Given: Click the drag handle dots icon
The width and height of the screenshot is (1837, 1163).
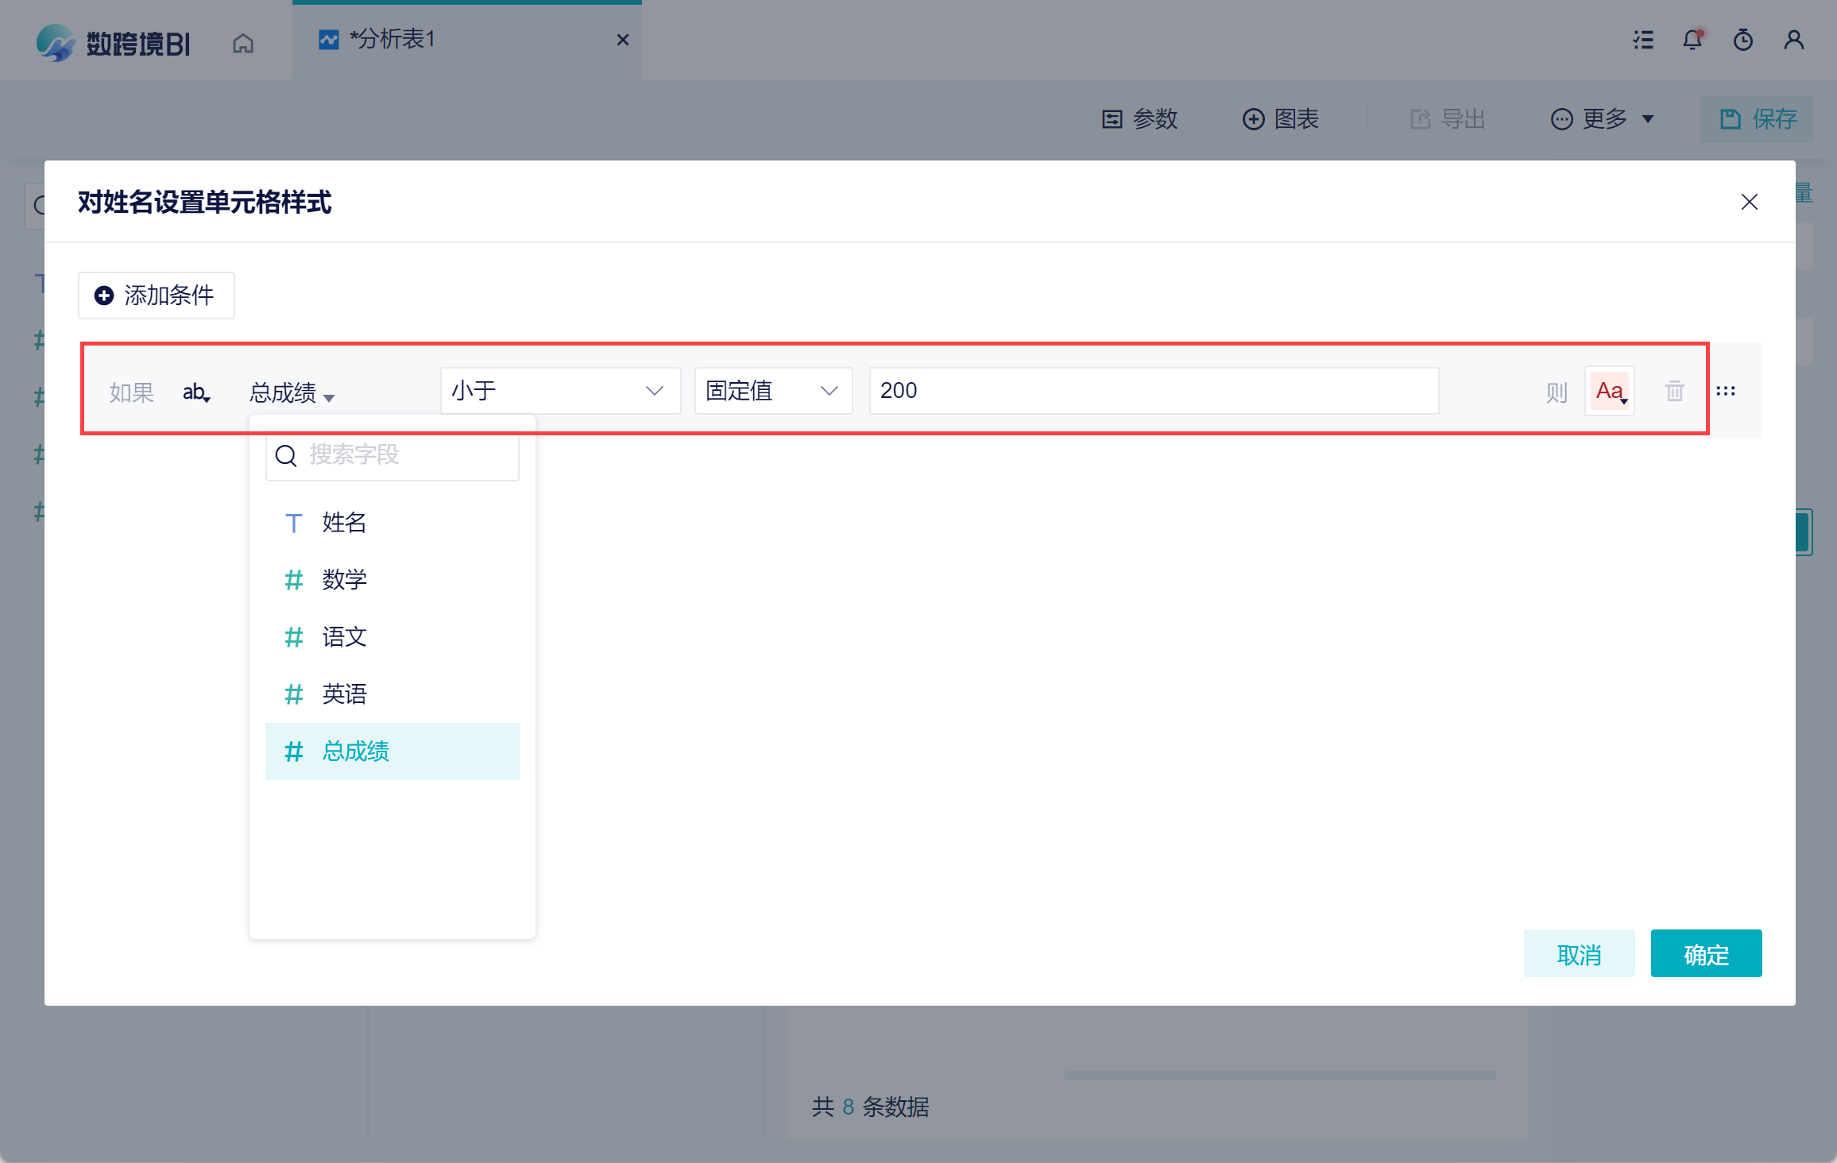Looking at the screenshot, I should [x=1726, y=391].
